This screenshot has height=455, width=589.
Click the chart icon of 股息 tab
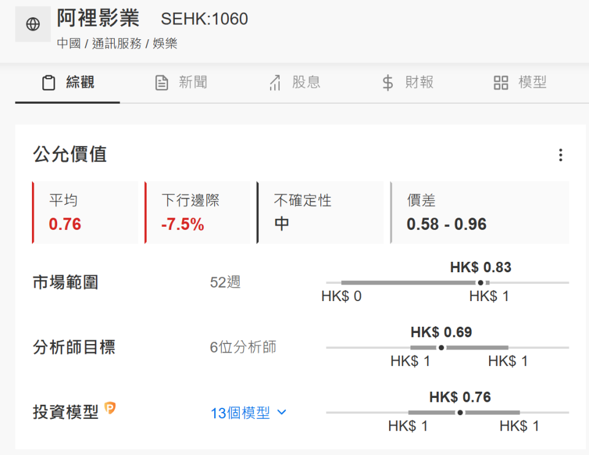pyautogui.click(x=275, y=83)
